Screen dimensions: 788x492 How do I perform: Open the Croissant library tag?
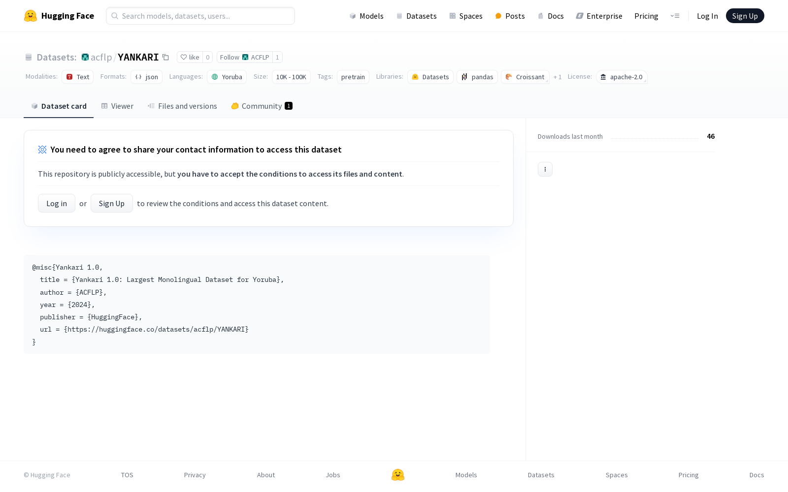click(525, 77)
